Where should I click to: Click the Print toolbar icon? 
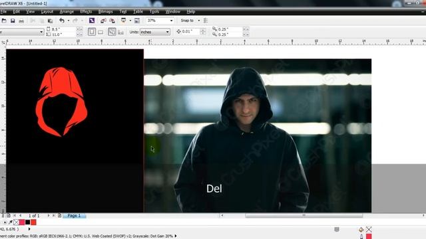(x=21, y=21)
